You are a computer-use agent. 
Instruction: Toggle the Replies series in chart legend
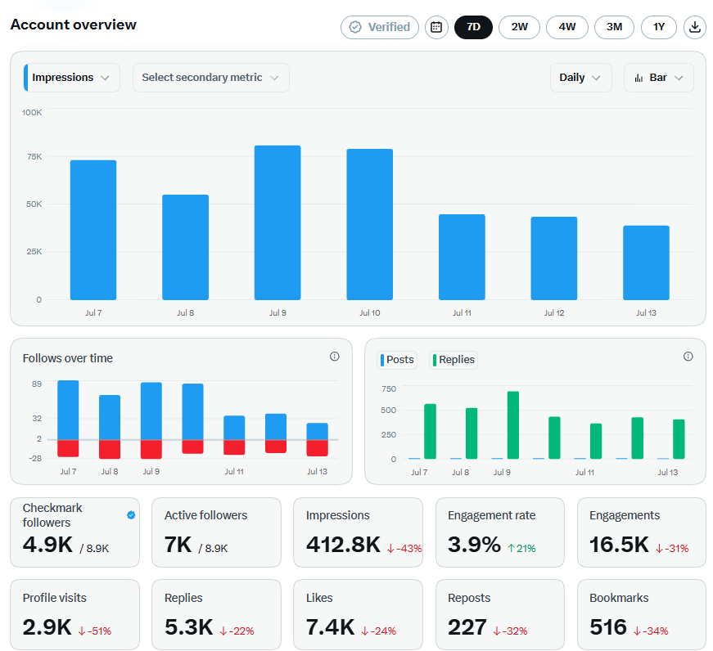click(x=454, y=360)
